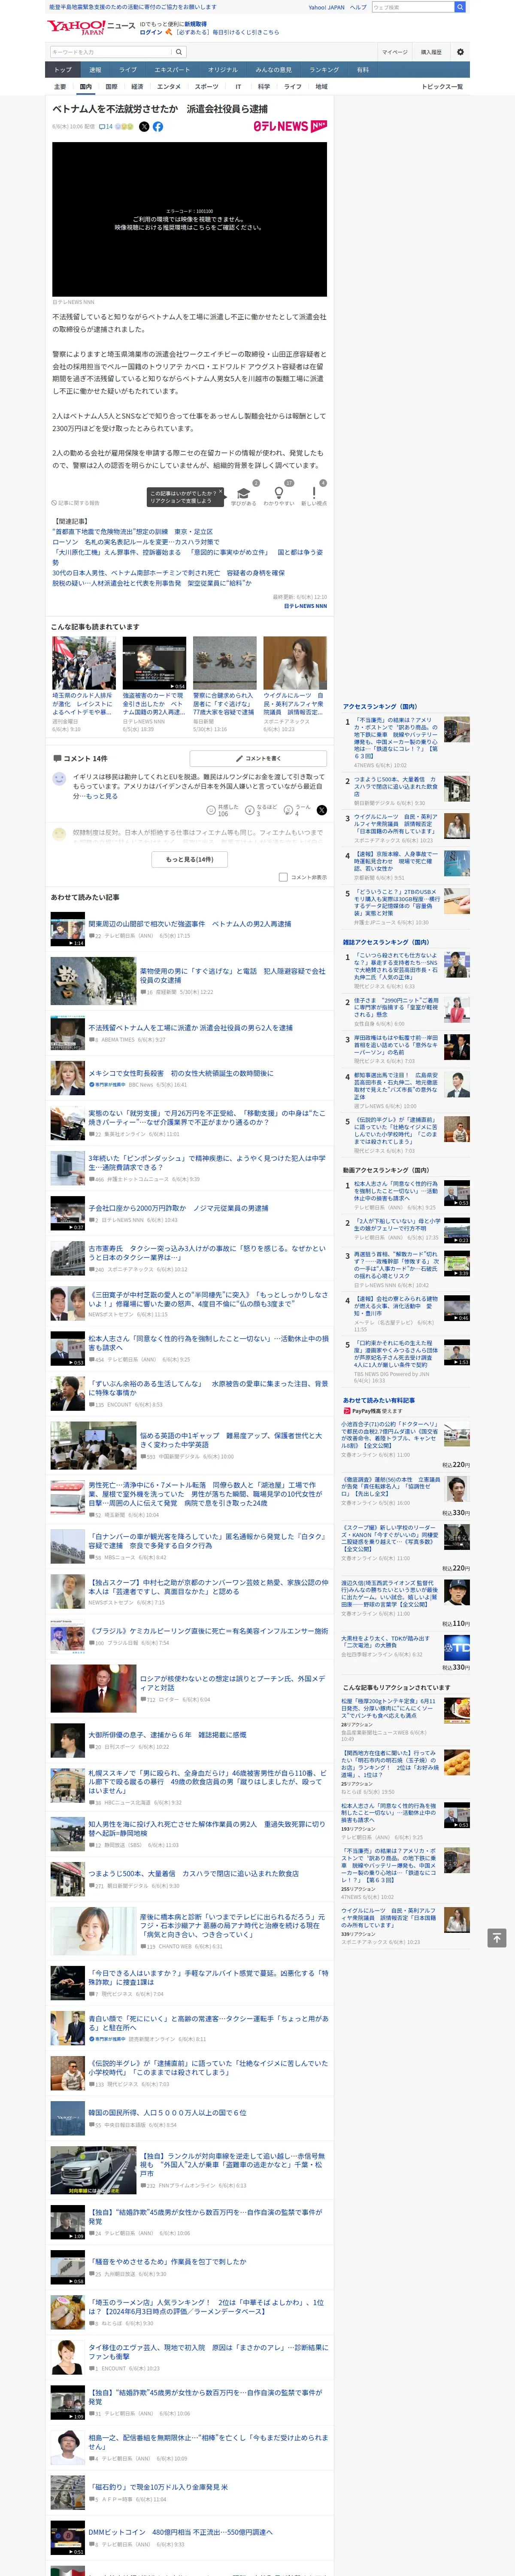Image resolution: width=515 pixels, height=2576 pixels.
Task: Click the なるほど reaction icon on first comment
Action: [250, 810]
